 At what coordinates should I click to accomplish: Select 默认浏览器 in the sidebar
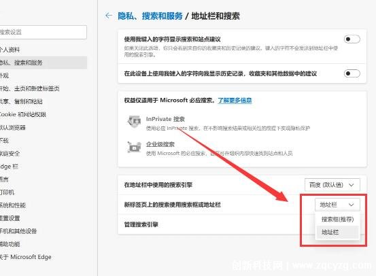[x=43, y=127]
